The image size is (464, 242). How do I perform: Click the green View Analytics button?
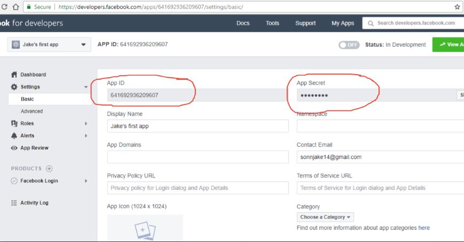(448, 44)
